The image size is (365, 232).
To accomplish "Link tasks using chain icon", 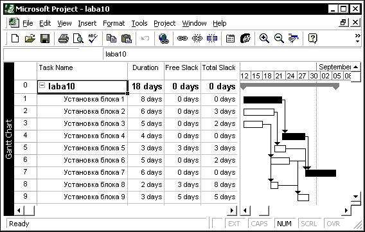I will 182,38.
